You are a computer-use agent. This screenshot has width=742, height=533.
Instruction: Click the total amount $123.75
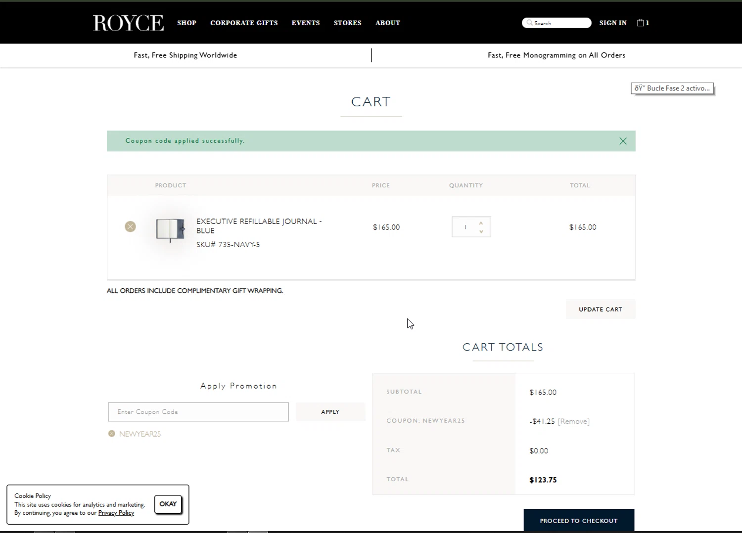click(x=543, y=480)
